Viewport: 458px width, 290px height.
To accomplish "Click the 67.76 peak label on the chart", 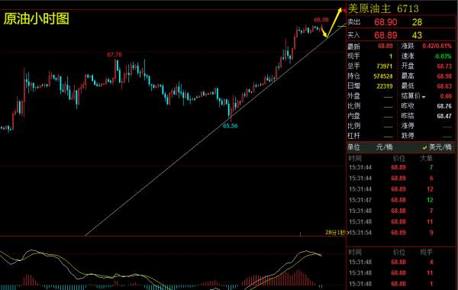I will 114,55.
